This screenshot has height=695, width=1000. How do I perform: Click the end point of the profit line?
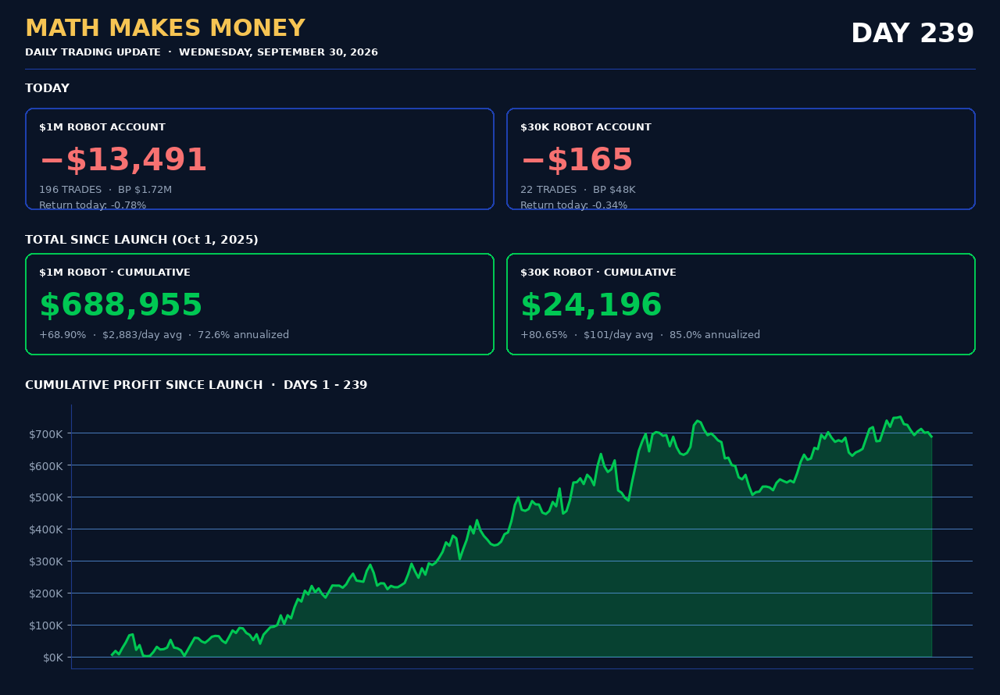pos(931,437)
